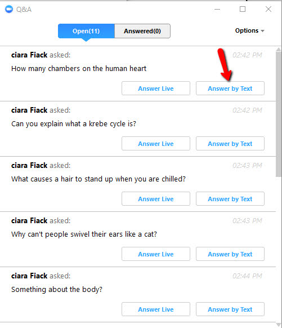
Task: Answer Live the 'Something about the body' question
Action: pos(156,309)
